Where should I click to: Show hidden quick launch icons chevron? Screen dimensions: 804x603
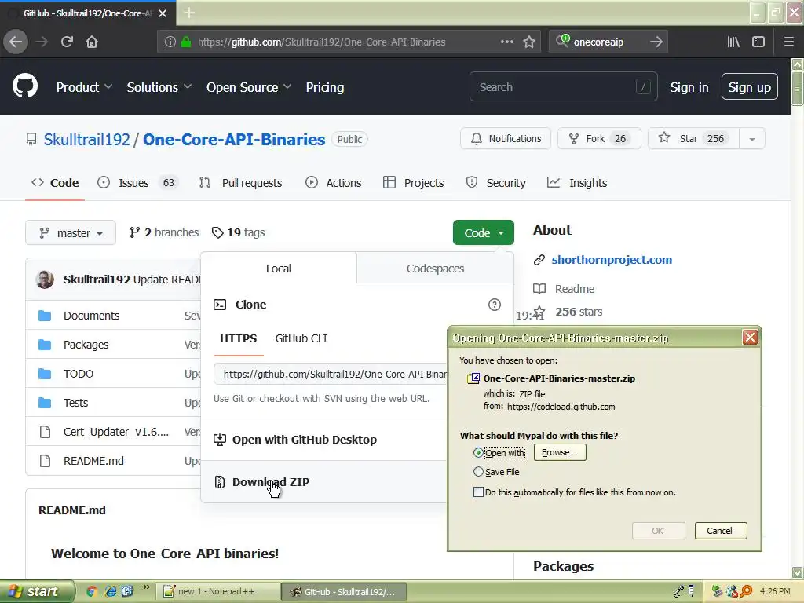pyautogui.click(x=147, y=587)
